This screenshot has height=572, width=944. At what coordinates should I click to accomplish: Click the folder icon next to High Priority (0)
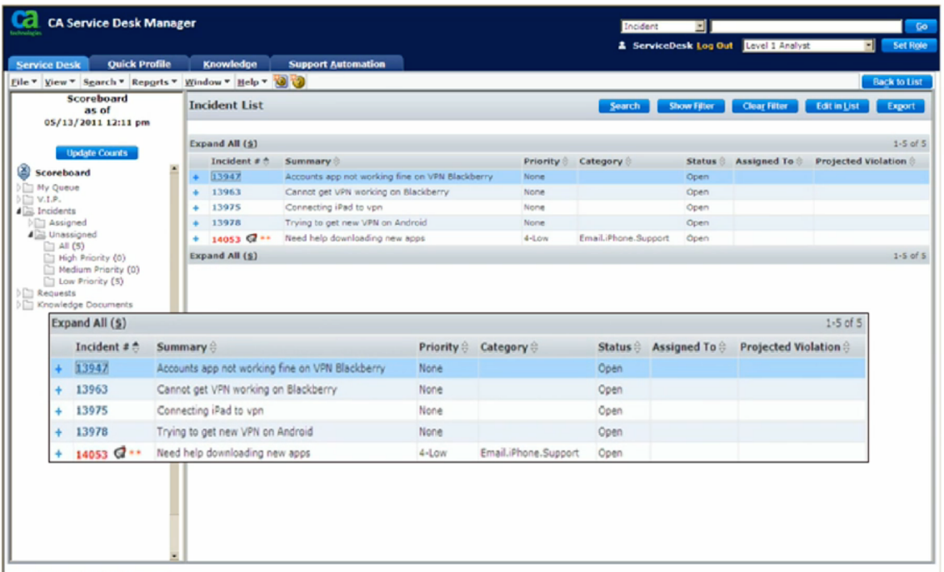51,257
